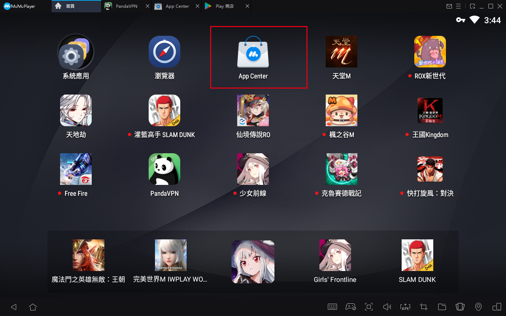Open recommended 魔法門之英雄無敵：王朝 thumbnail
The image size is (506, 316).
click(x=89, y=255)
